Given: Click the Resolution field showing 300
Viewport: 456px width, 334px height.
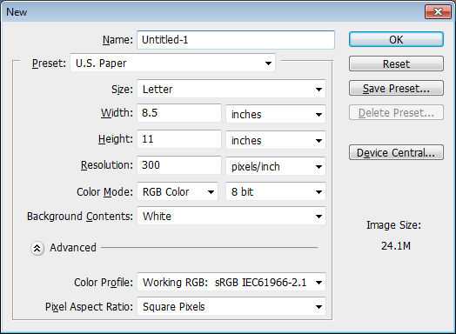Looking at the screenshot, I should [x=179, y=165].
